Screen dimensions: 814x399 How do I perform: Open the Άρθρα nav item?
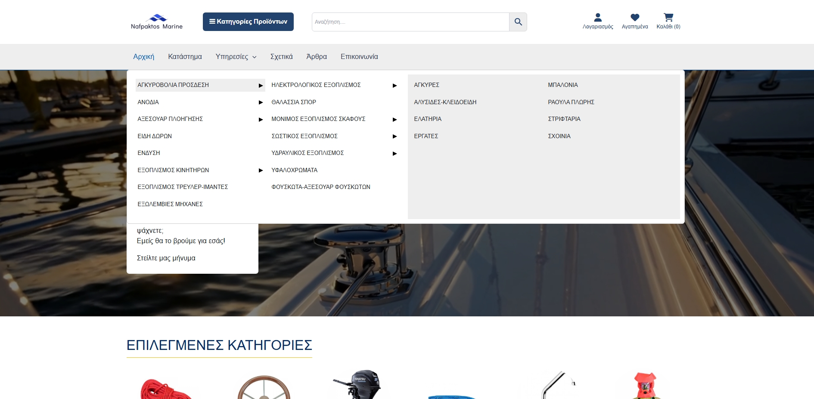[x=317, y=57]
